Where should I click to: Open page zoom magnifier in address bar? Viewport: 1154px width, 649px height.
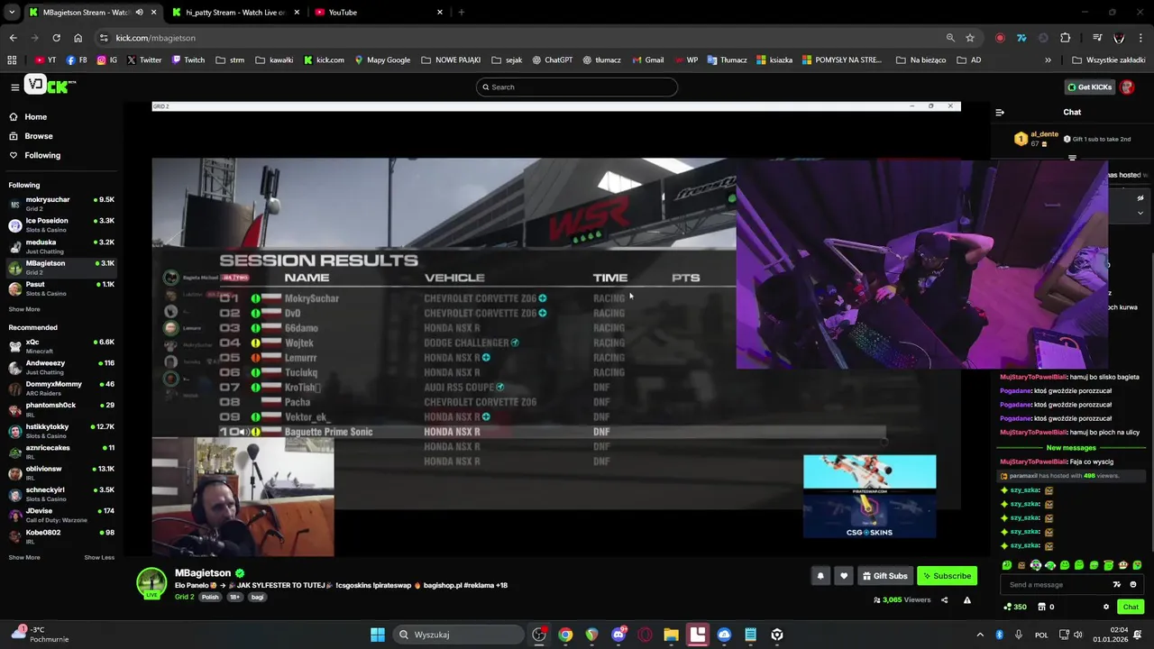[950, 38]
